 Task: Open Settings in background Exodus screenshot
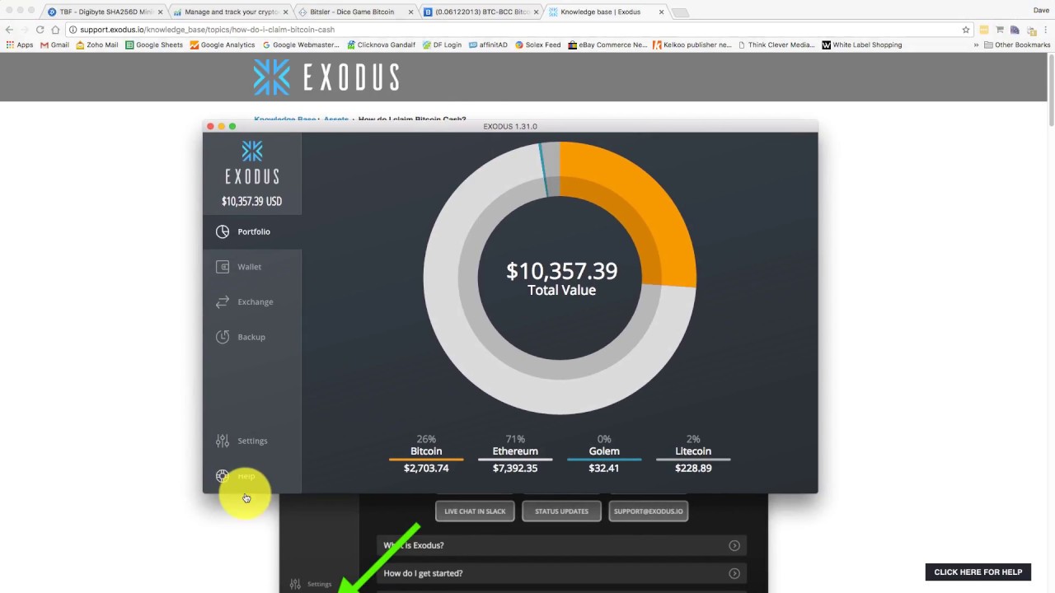pos(311,584)
